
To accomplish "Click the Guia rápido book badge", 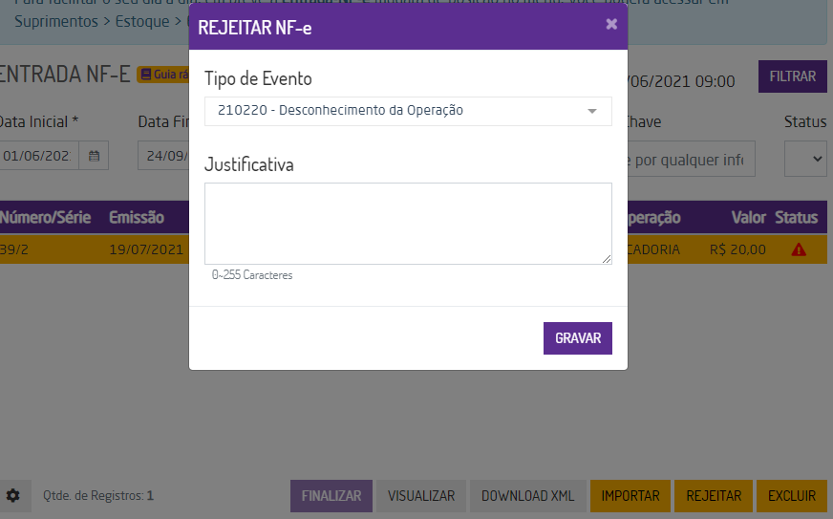I will 162,75.
